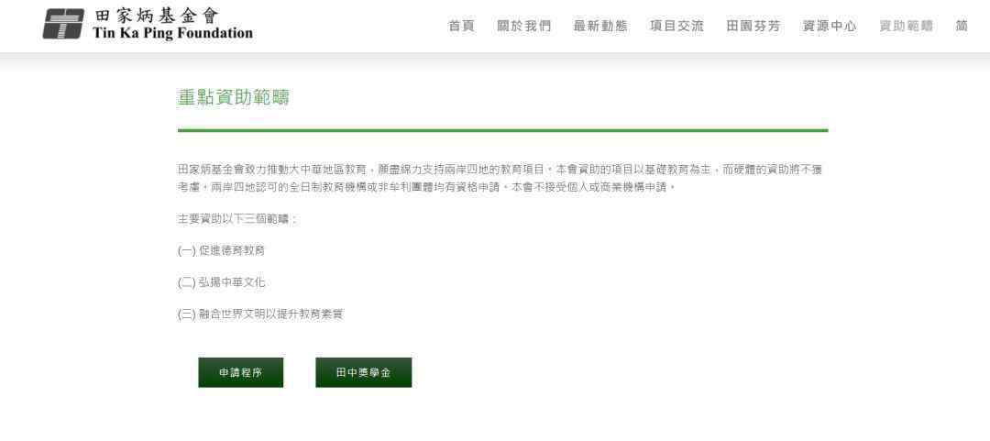Open the 關於我們 menu item

click(x=524, y=26)
